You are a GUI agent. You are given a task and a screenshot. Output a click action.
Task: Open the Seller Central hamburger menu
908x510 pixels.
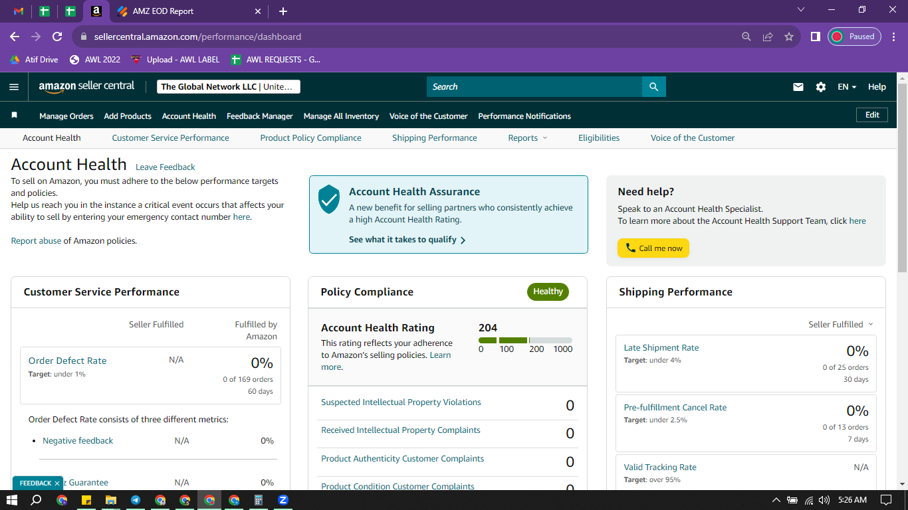point(14,87)
